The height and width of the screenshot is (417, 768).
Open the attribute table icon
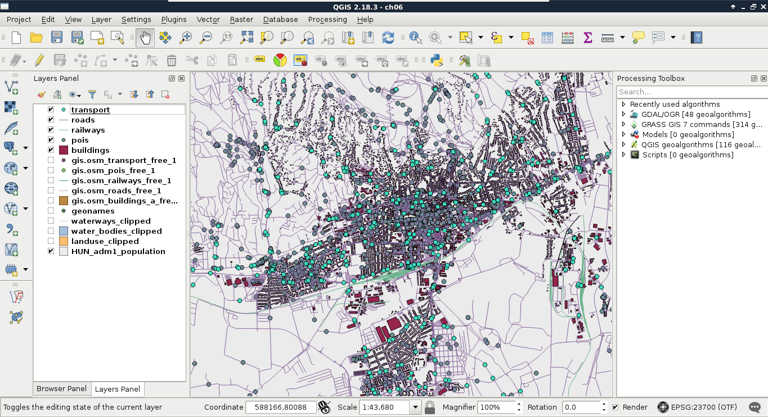click(547, 38)
